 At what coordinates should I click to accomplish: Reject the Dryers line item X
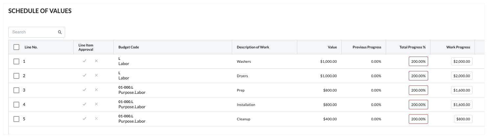tap(96, 76)
